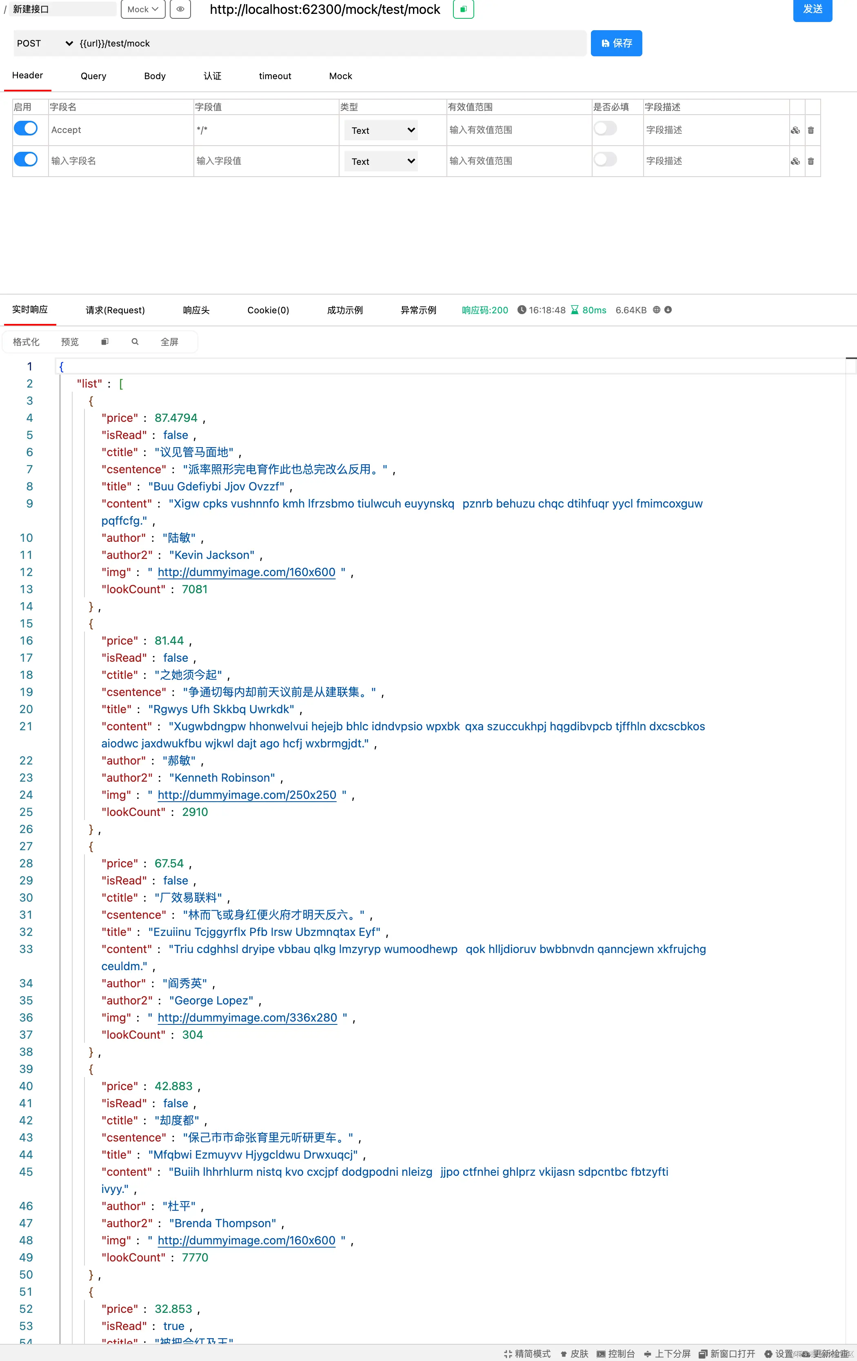Click the copy icon in the response toolbar
The height and width of the screenshot is (1361, 857).
coord(104,341)
